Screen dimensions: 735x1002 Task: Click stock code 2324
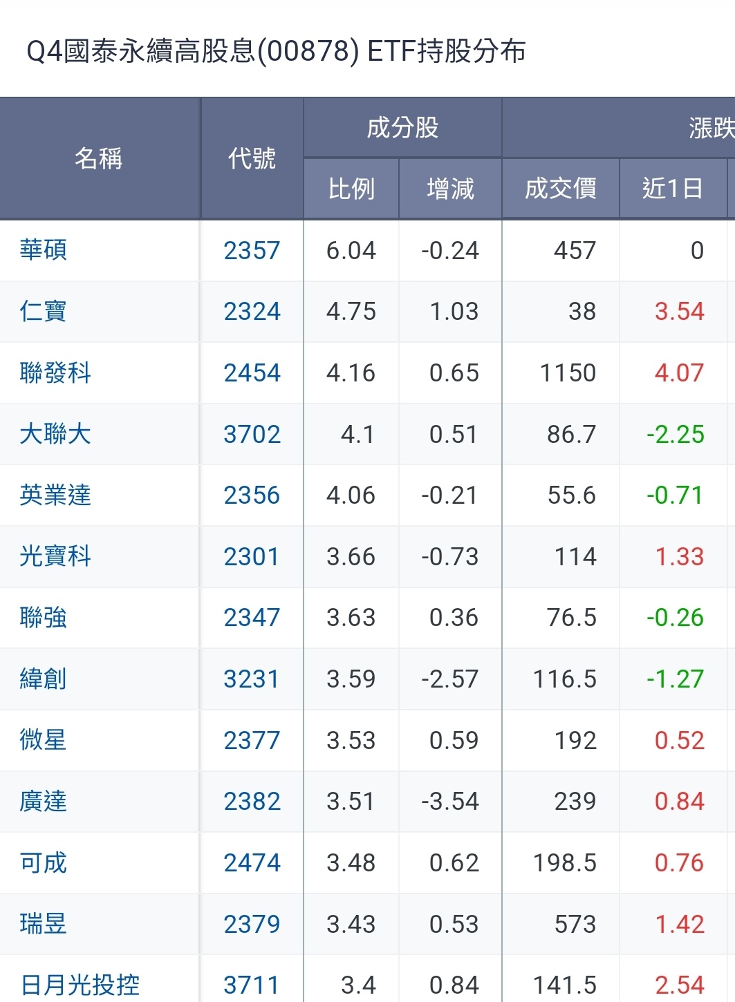[x=252, y=312]
